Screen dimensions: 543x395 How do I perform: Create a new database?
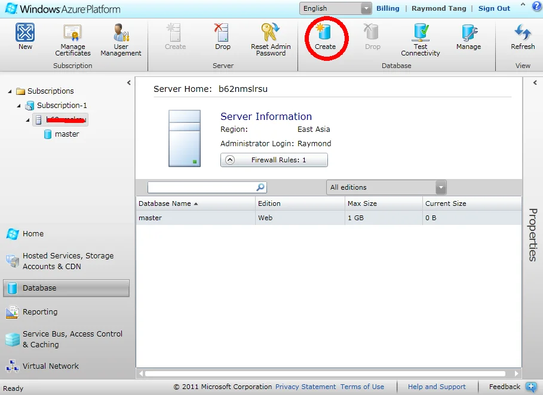pyautogui.click(x=326, y=36)
